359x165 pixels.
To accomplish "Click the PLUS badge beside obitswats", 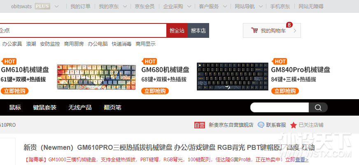I will pos(42,6).
